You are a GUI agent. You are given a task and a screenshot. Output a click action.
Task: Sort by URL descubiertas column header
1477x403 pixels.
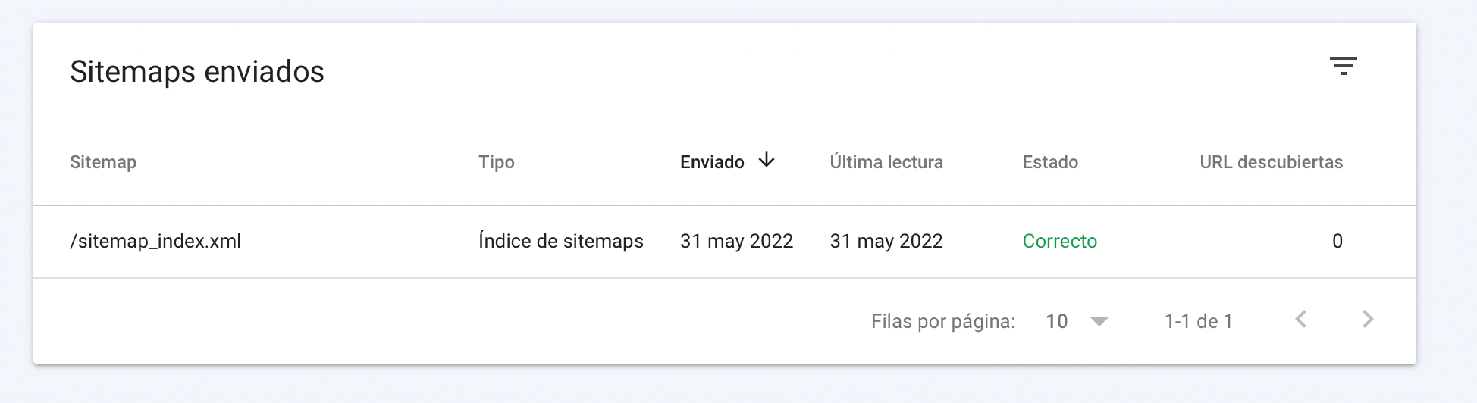click(x=1271, y=162)
